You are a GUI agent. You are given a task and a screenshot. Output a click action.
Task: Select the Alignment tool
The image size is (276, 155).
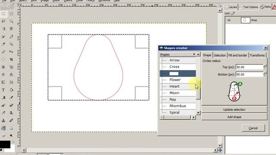[3, 59]
